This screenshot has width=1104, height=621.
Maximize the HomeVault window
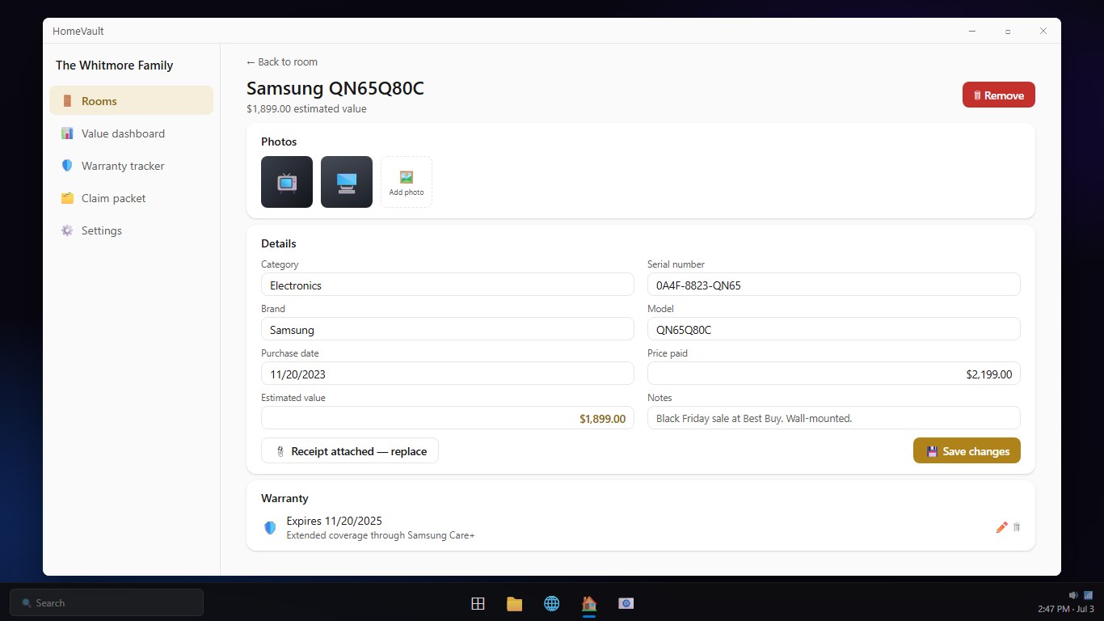(1008, 31)
